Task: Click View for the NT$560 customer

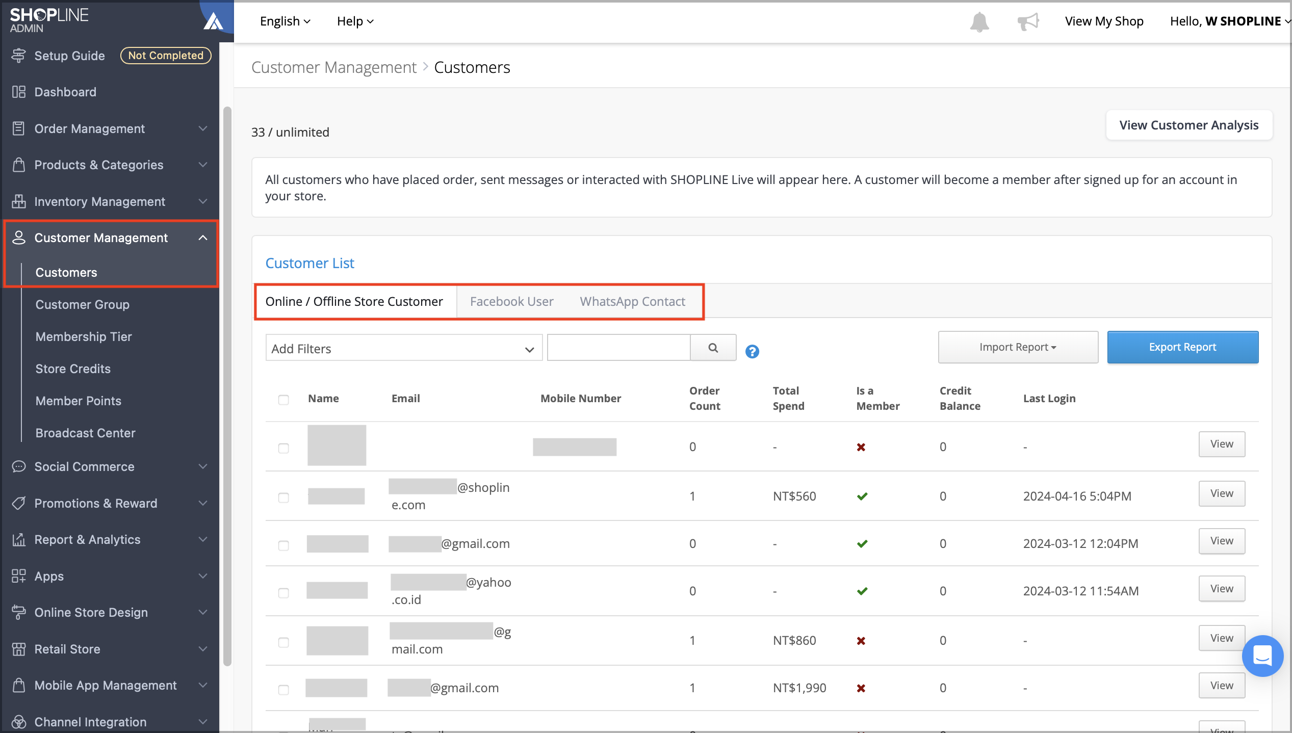Action: click(x=1222, y=493)
